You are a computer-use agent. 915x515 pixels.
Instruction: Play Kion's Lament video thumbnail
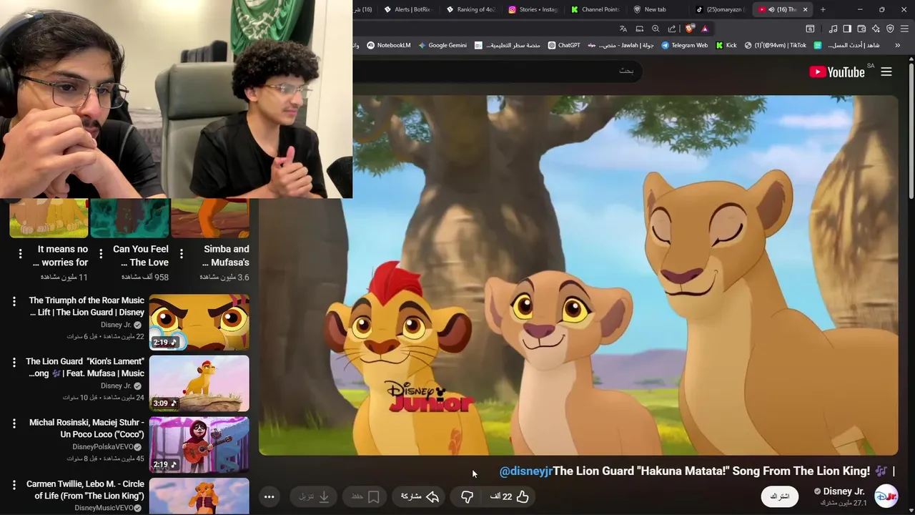[199, 383]
